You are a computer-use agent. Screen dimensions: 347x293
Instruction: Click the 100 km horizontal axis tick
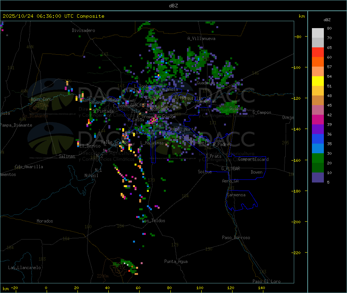point(200,288)
